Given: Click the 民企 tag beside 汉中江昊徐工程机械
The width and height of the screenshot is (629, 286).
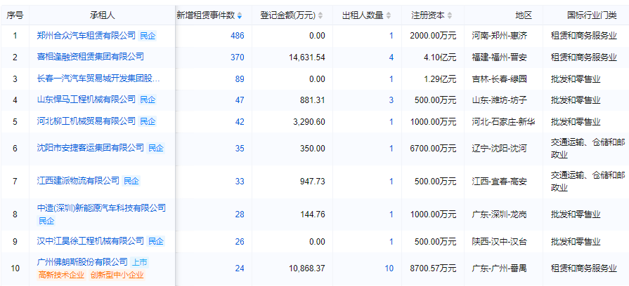Looking at the screenshot, I should coord(155,241).
